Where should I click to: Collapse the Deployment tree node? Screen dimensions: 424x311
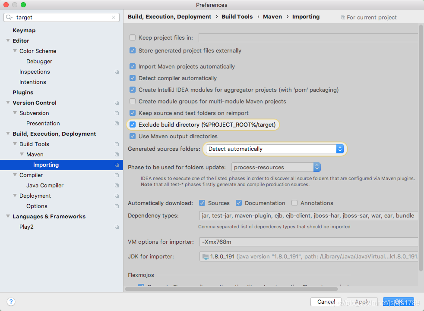[15, 196]
